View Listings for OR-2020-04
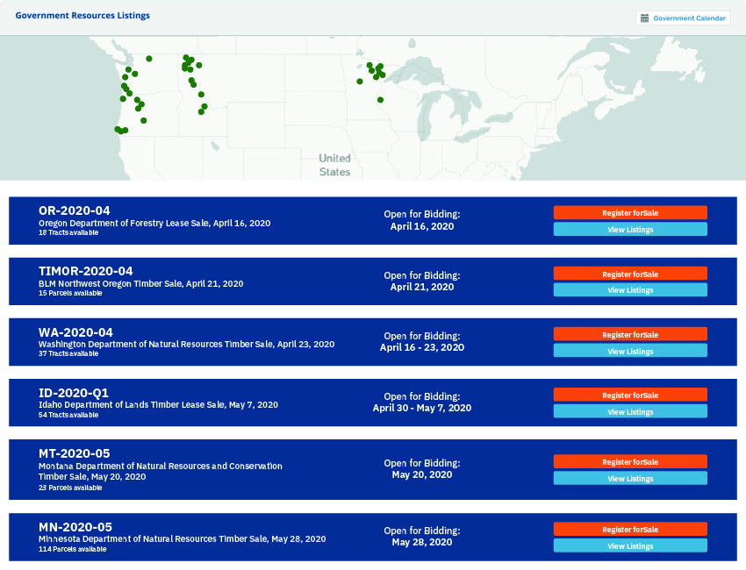This screenshot has width=746, height=570. pos(630,229)
